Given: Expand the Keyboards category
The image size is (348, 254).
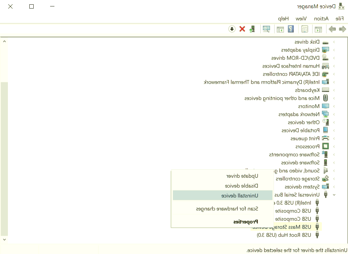Looking at the screenshot, I should coord(334,90).
